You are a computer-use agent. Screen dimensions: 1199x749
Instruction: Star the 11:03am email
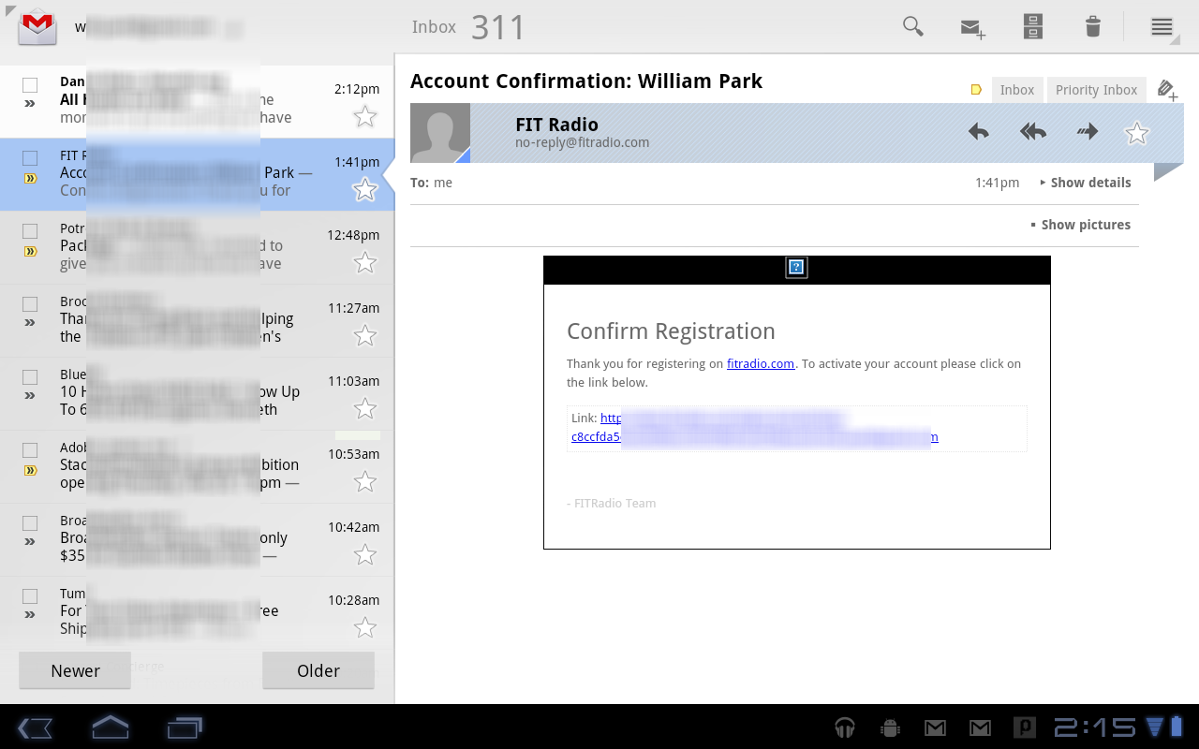[x=365, y=408]
